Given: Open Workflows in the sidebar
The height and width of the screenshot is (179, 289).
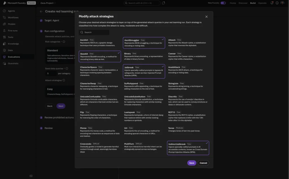Looking at the screenshot, I should coord(13,17).
